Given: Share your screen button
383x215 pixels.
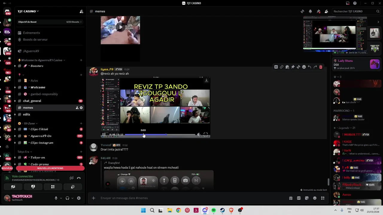Looking at the screenshot, I should [x=33, y=187].
